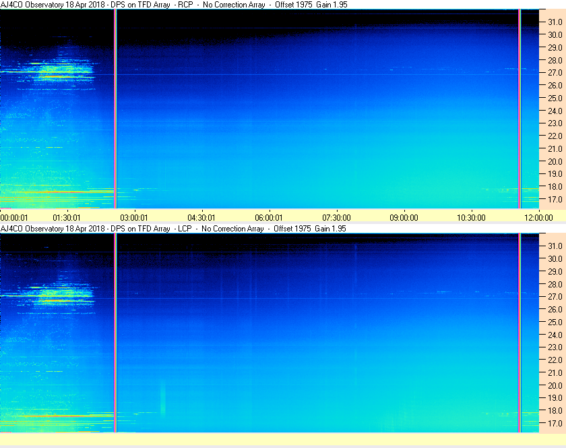Click the 25.0 frequency label in RCP panel

tap(555, 98)
